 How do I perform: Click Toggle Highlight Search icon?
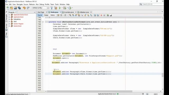pyautogui.click(x=79, y=15)
